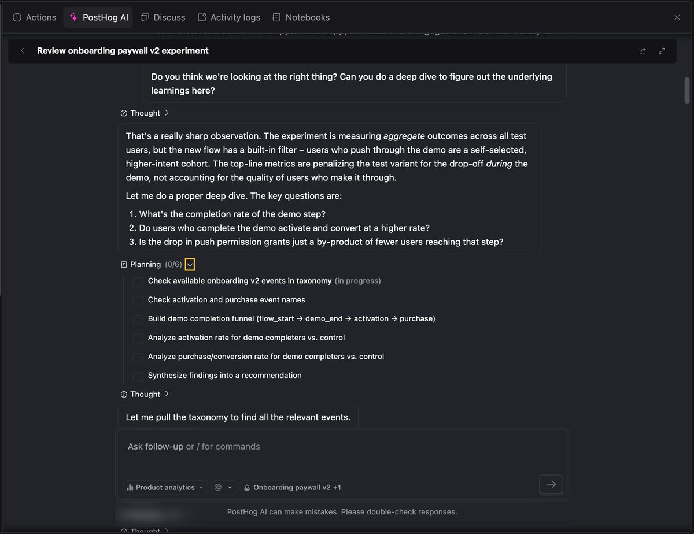Viewport: 694px width, 534px height.
Task: Click the Onboarding paywall v2 experiment flask chip
Action: [292, 487]
